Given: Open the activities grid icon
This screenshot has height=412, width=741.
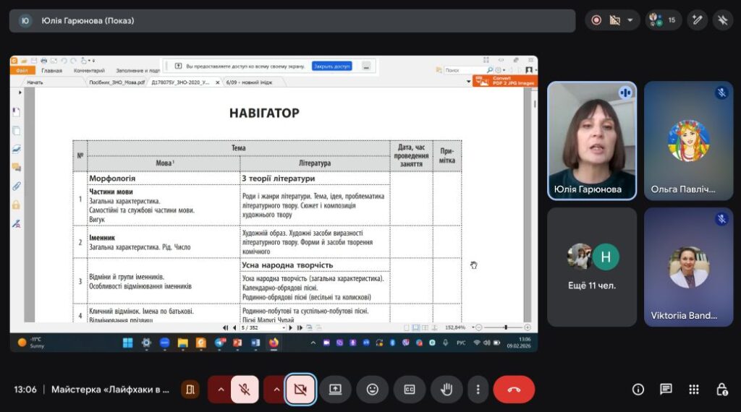Looking at the screenshot, I should pos(694,390).
